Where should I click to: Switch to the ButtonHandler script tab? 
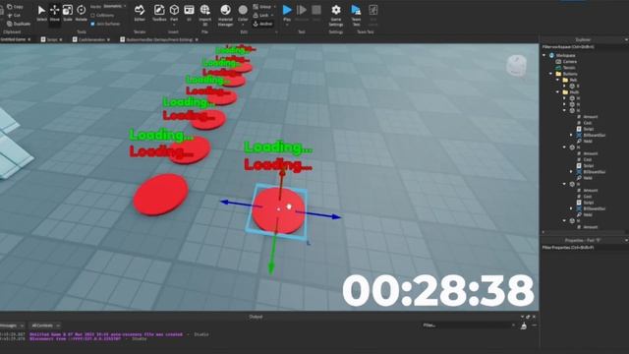(x=159, y=39)
